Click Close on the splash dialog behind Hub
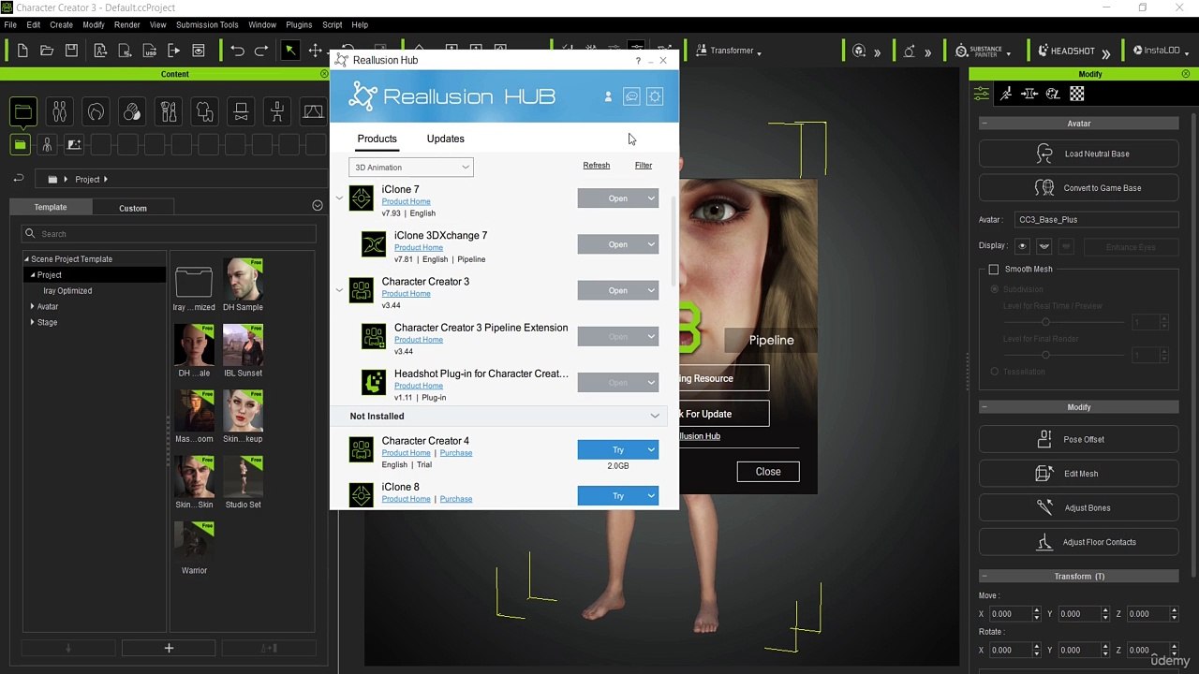The width and height of the screenshot is (1199, 674). tap(768, 472)
